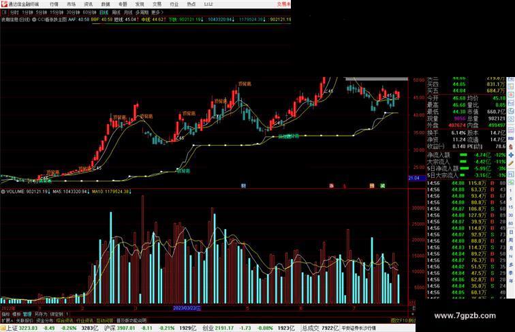Select the 月 sidebar period shortcut
The height and width of the screenshot is (332, 515).
[x=511, y=249]
